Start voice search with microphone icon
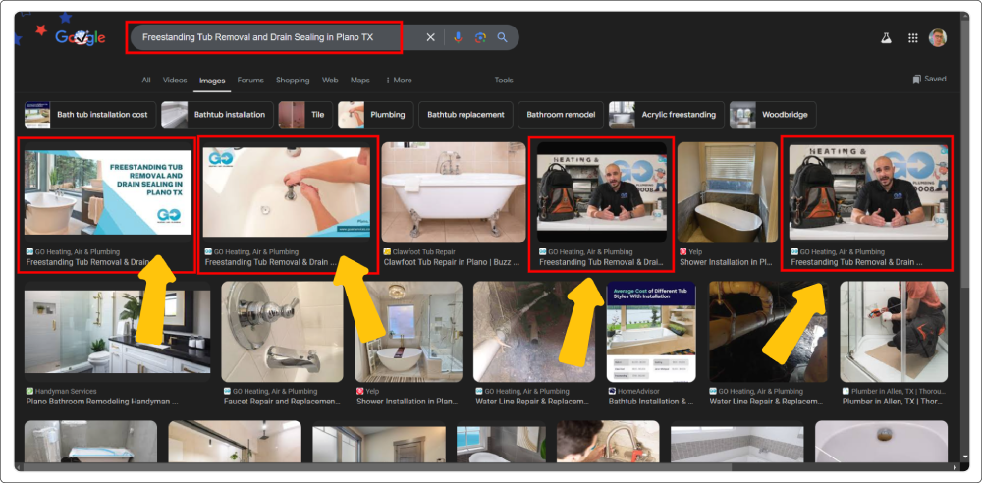Viewport: 982px width, 484px height. coord(458,37)
